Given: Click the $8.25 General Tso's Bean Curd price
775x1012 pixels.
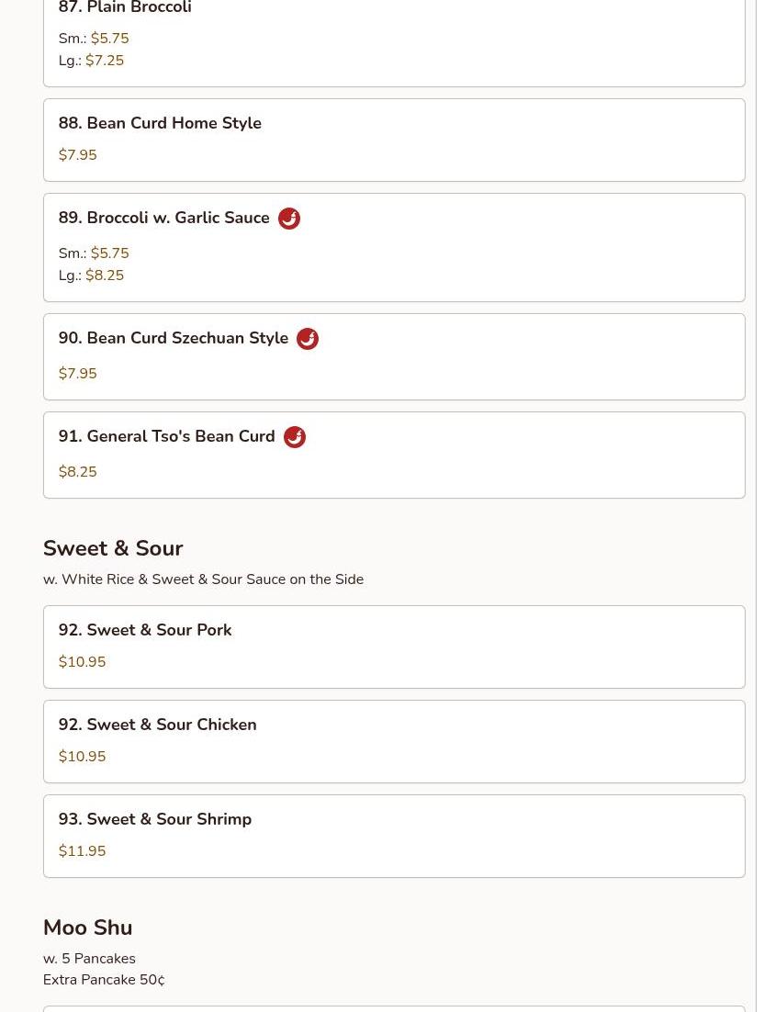Looking at the screenshot, I should (77, 472).
